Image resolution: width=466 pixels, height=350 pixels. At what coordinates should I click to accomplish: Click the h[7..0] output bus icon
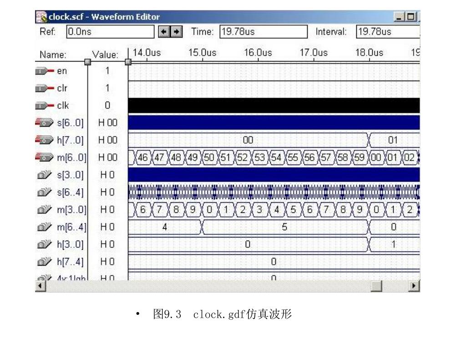coord(44,140)
